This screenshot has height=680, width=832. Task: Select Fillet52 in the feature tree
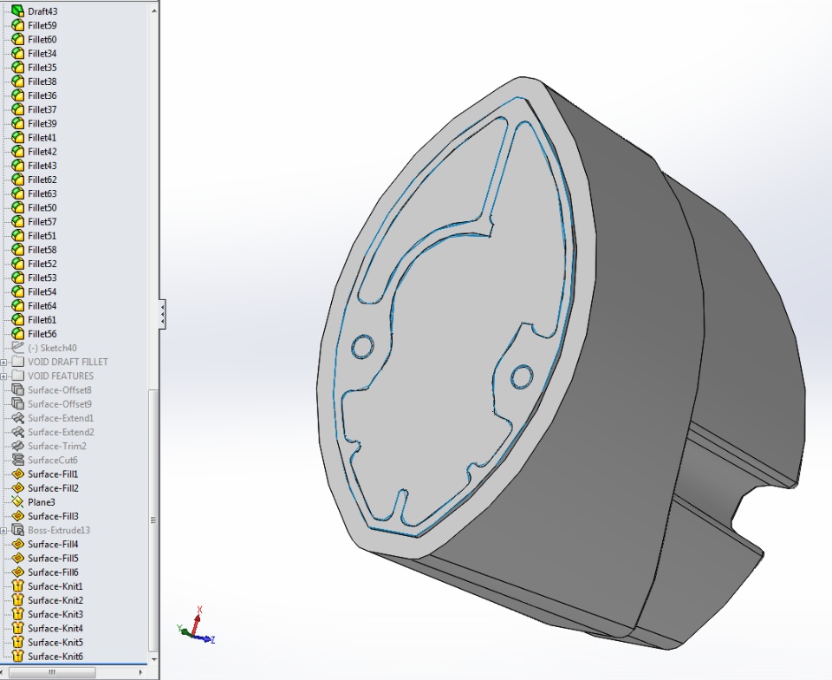tap(42, 264)
